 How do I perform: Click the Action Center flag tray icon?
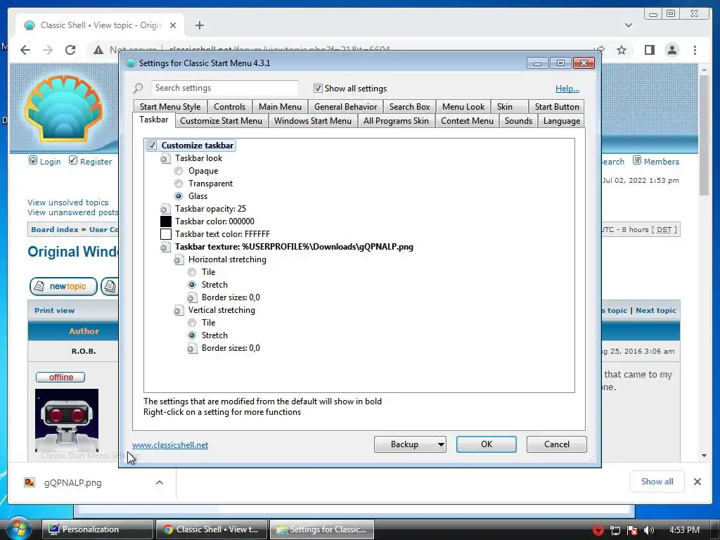[x=632, y=530]
